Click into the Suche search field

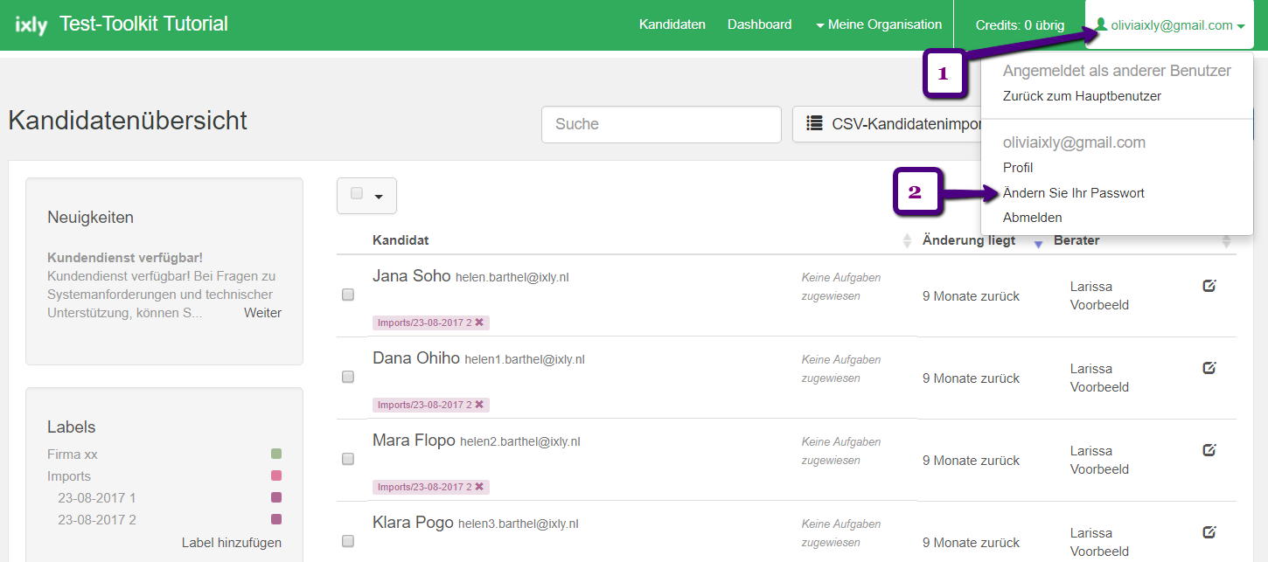pos(661,124)
